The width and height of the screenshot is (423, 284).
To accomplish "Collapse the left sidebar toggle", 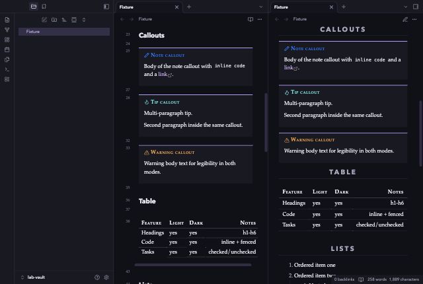I will [x=106, y=7].
